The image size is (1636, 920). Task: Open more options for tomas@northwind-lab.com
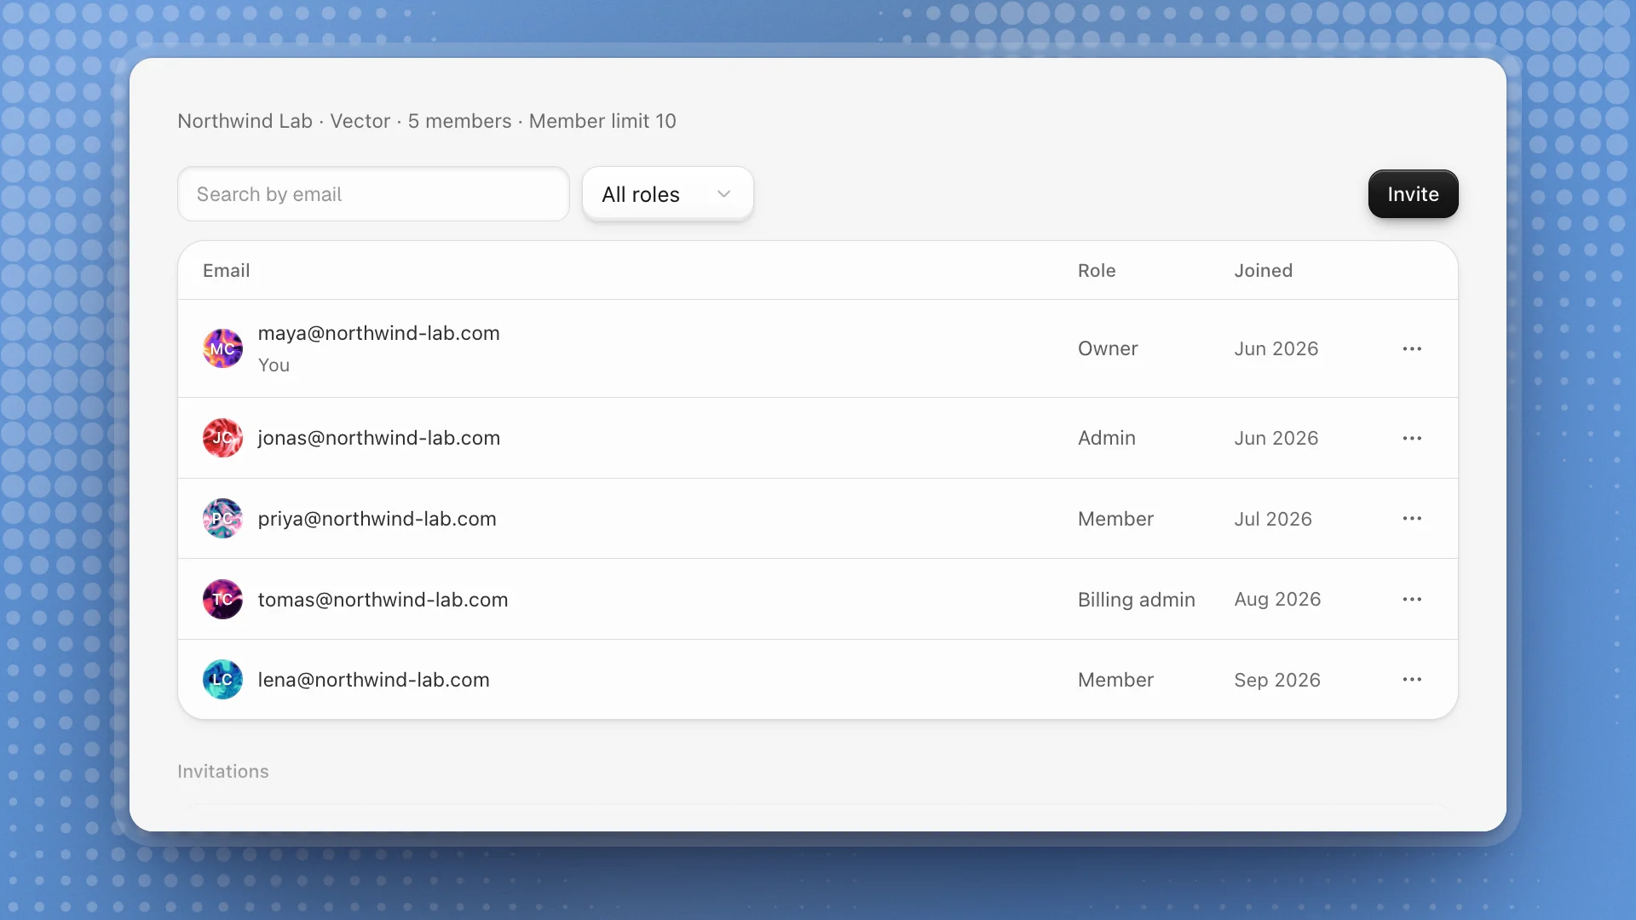tap(1412, 600)
